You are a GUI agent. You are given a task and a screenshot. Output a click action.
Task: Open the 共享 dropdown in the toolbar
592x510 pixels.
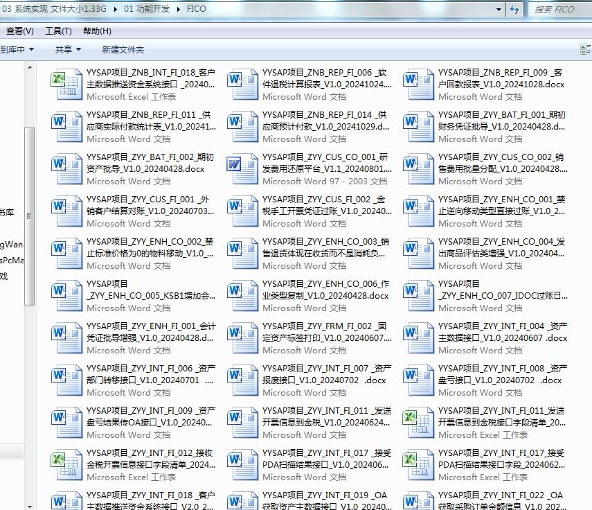(68, 49)
